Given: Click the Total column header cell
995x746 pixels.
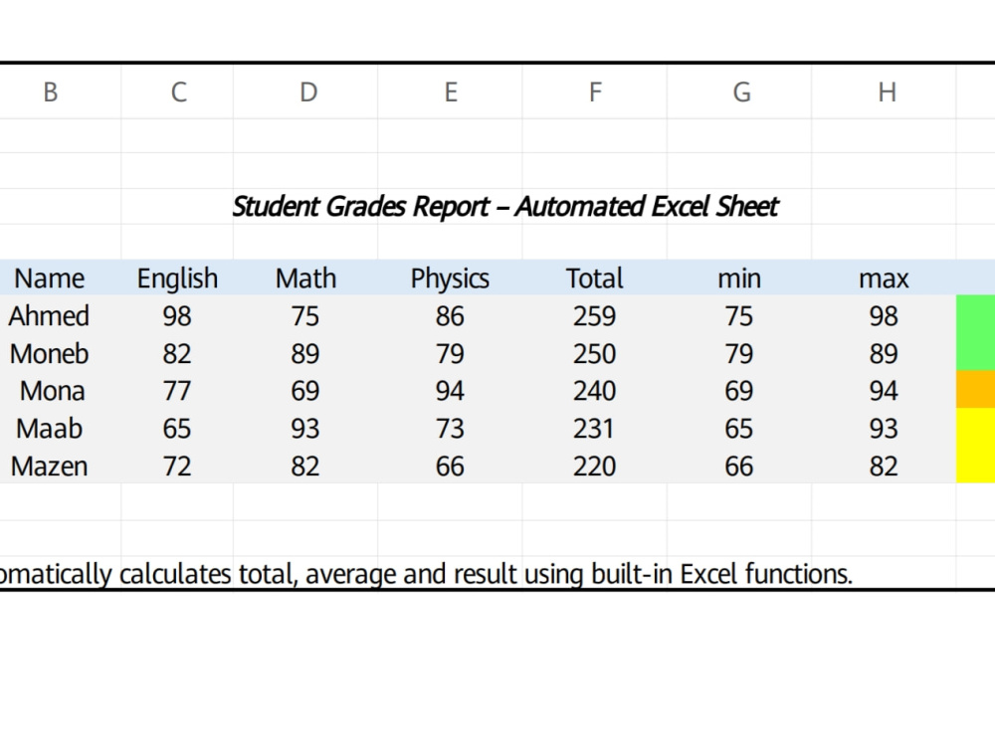Looking at the screenshot, I should tap(595, 278).
